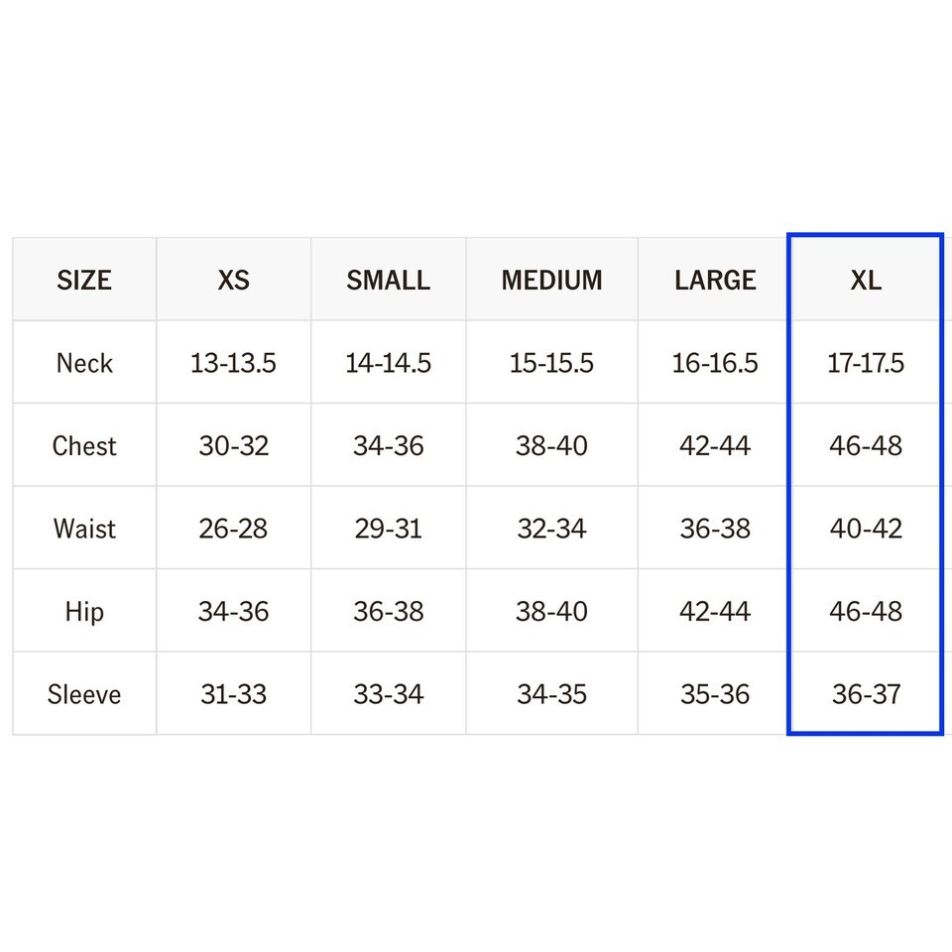The image size is (952, 952).
Task: Click the XL sleeve value 36-37
Action: 866,694
